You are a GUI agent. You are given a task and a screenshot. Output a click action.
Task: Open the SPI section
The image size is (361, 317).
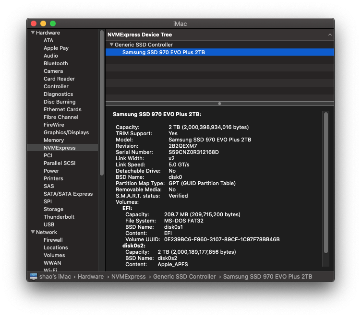pyautogui.click(x=48, y=201)
